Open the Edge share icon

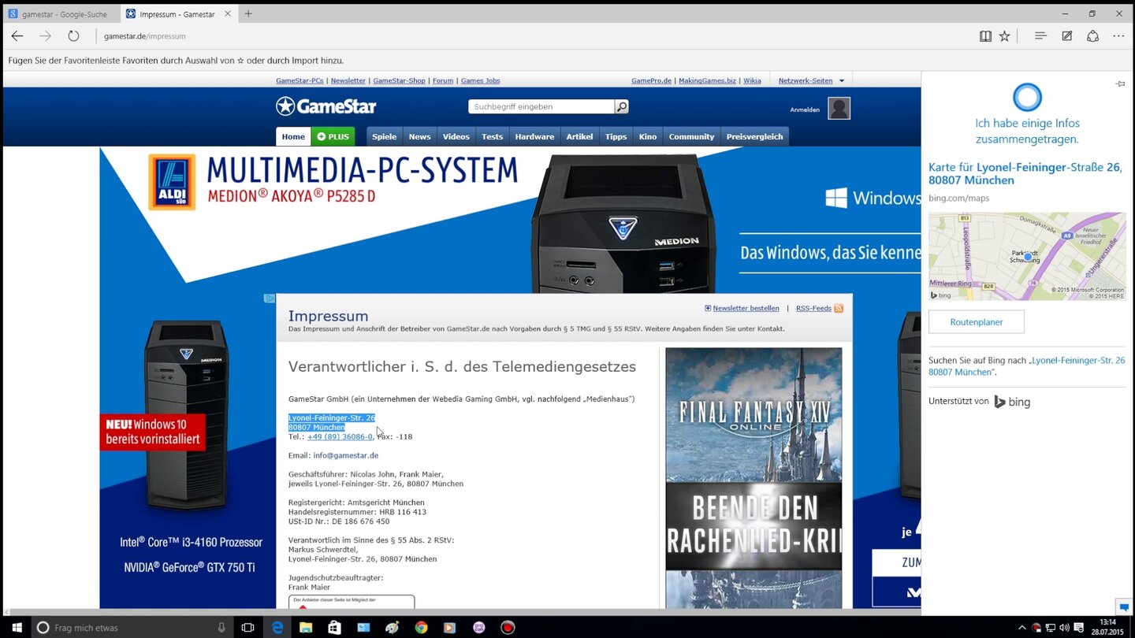pos(1092,36)
